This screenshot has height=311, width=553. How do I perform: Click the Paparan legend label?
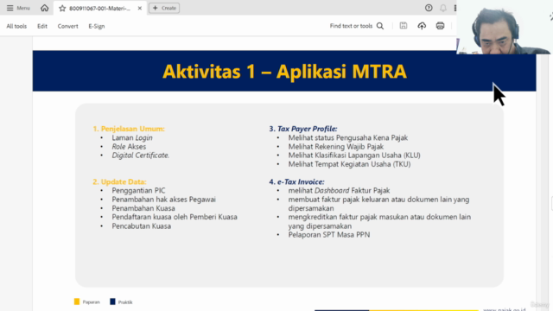click(x=92, y=302)
